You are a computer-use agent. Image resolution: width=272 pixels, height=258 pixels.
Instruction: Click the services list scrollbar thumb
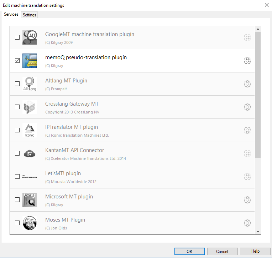point(258,95)
